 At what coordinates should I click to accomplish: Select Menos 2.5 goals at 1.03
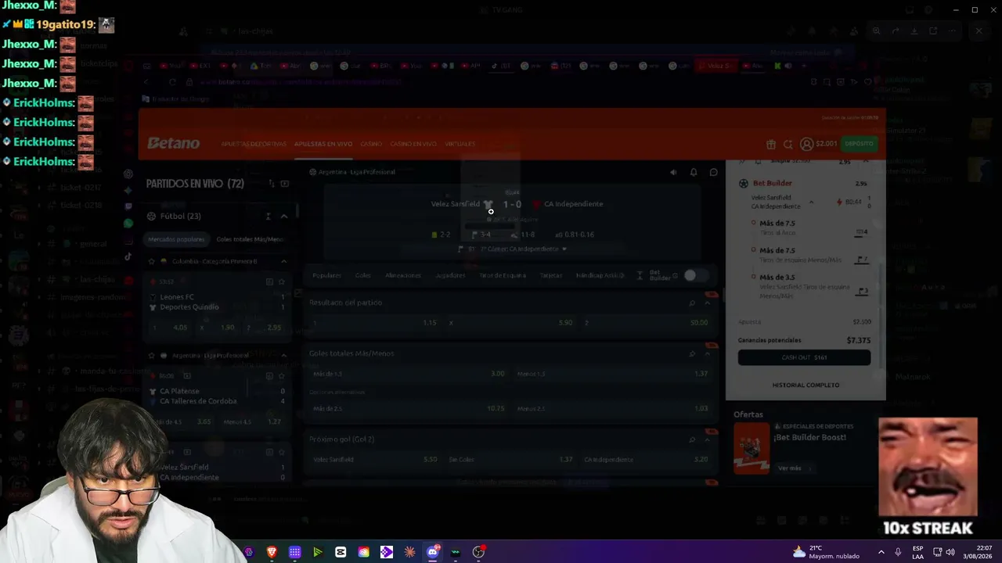click(612, 408)
